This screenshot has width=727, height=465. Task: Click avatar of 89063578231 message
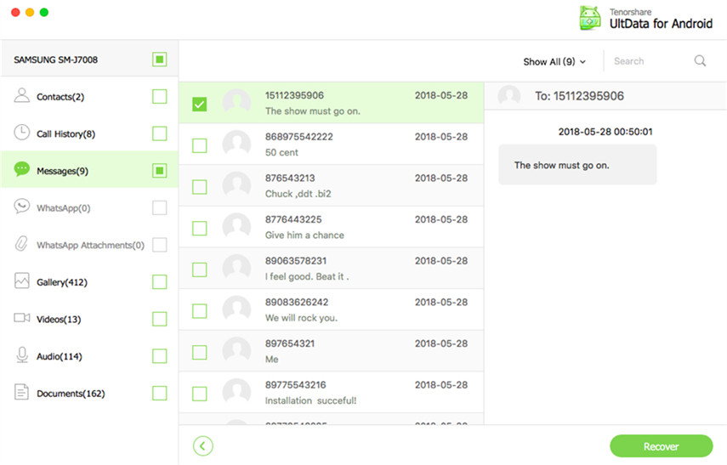point(237,268)
